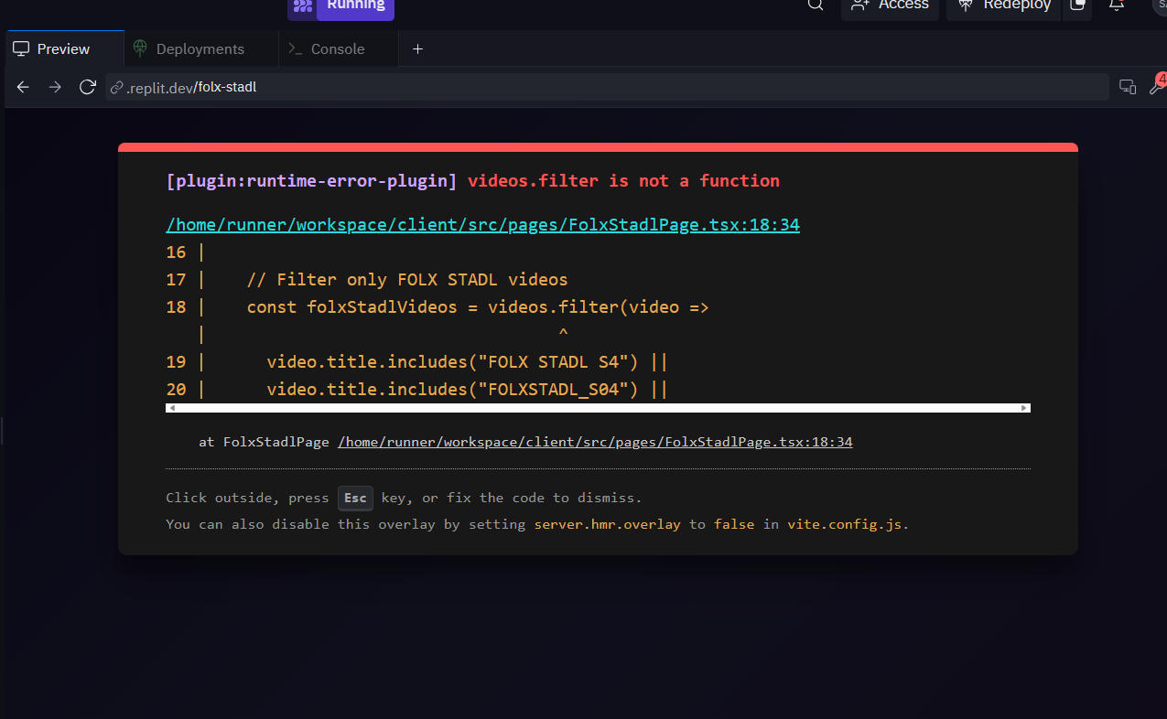Focus the preview URL address field
The width and height of the screenshot is (1167, 719).
607,87
